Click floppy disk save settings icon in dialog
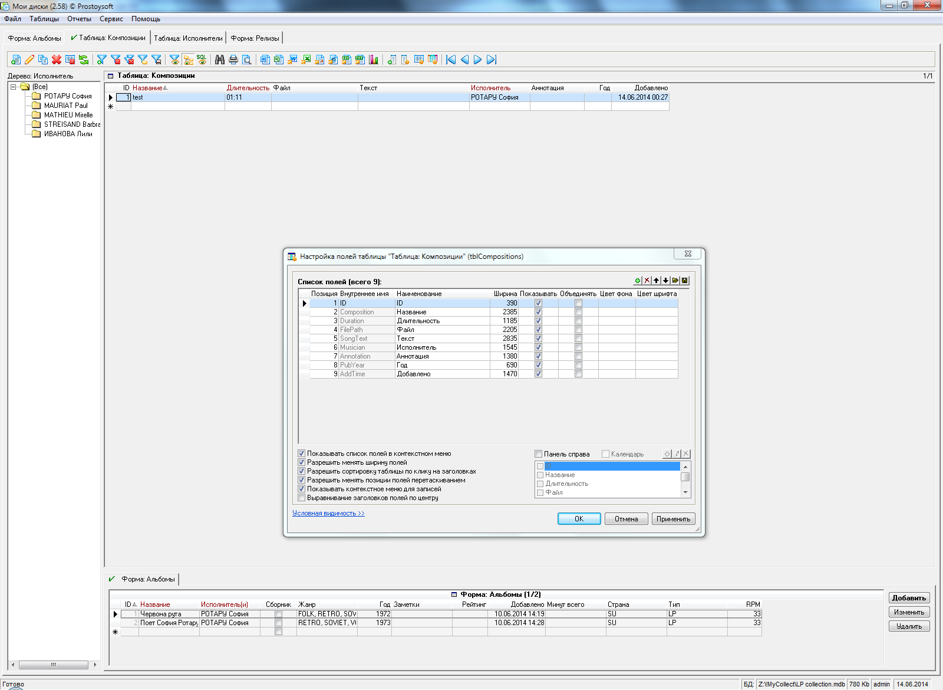 coord(685,281)
